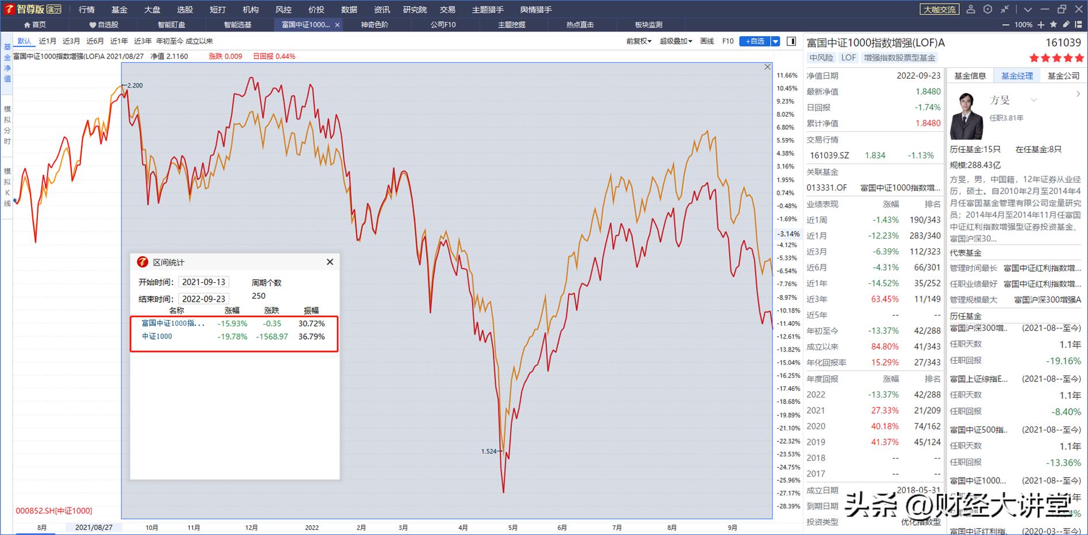Select the pencil edit icon
Screen dimensions: 1088x535
(x=1066, y=24)
